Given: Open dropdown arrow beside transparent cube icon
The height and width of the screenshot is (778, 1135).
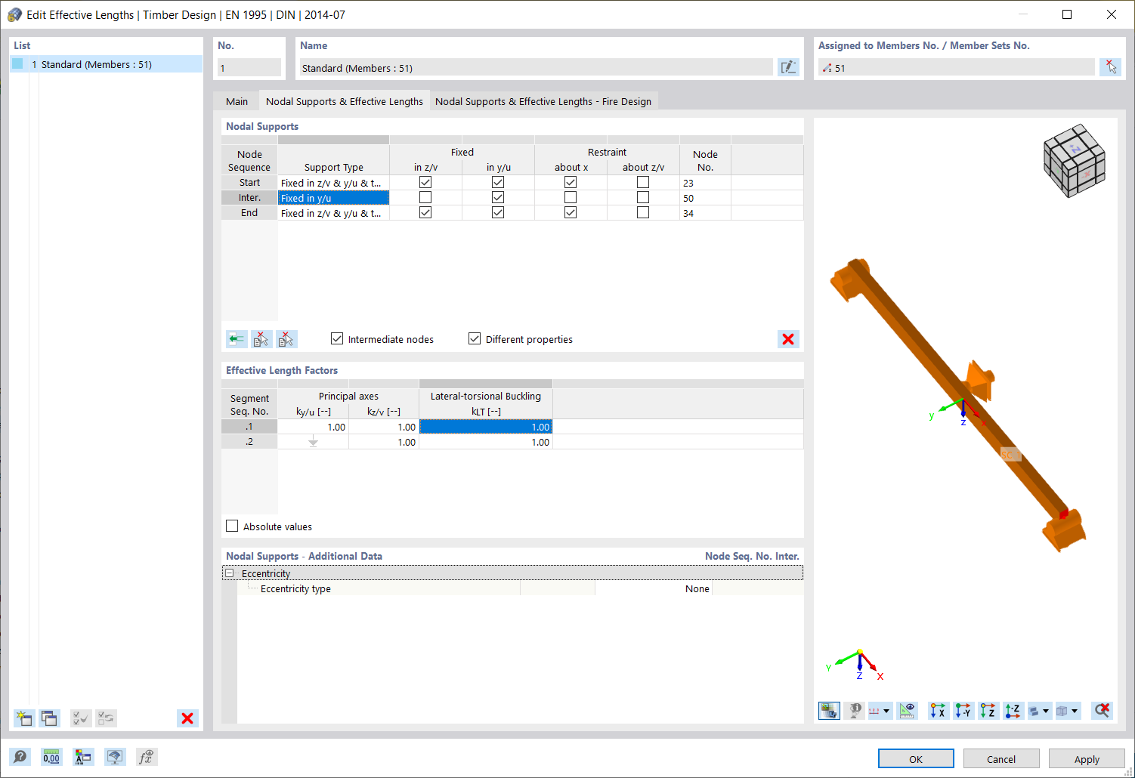Looking at the screenshot, I should tap(1075, 711).
